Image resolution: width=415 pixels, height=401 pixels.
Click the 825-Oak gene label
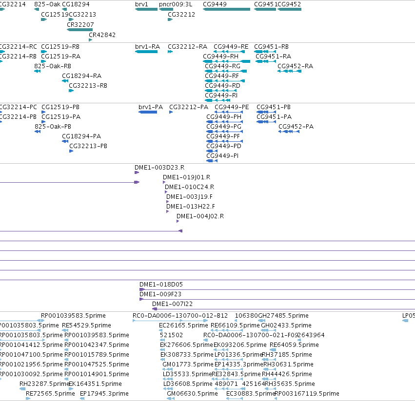click(x=47, y=4)
